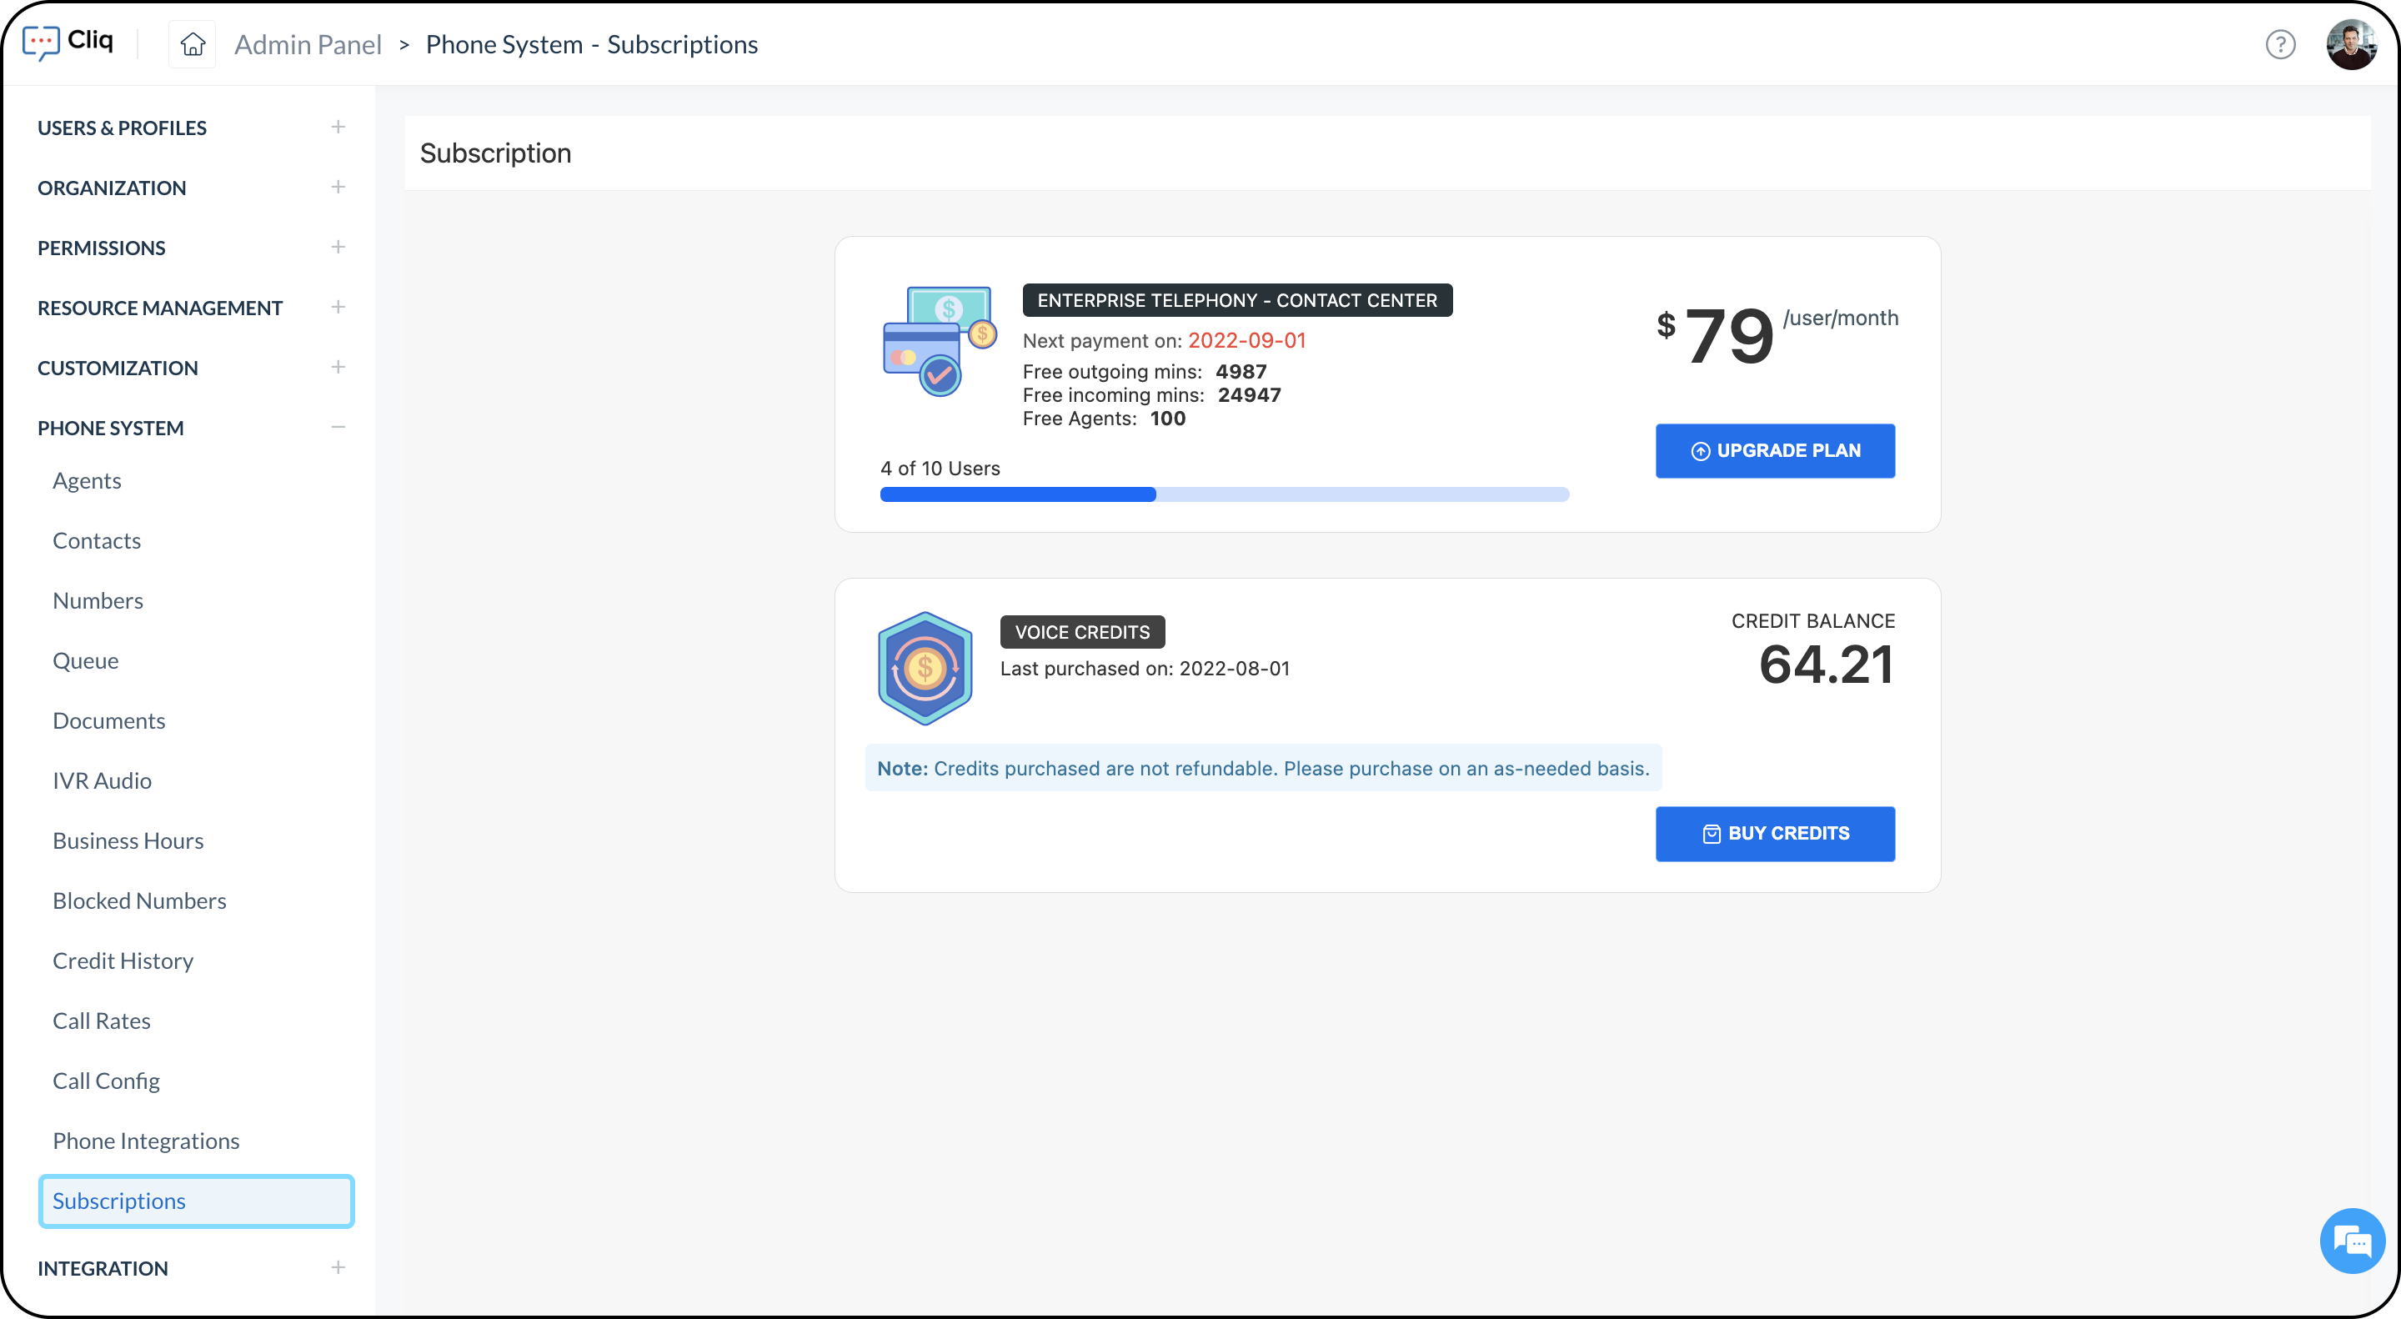Open the Agents menu item
Image resolution: width=2401 pixels, height=1319 pixels.
(x=87, y=480)
